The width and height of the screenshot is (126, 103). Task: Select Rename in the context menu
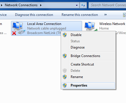(88, 77)
